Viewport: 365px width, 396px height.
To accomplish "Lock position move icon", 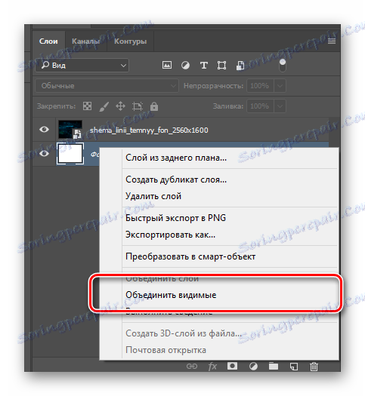I will coord(120,106).
